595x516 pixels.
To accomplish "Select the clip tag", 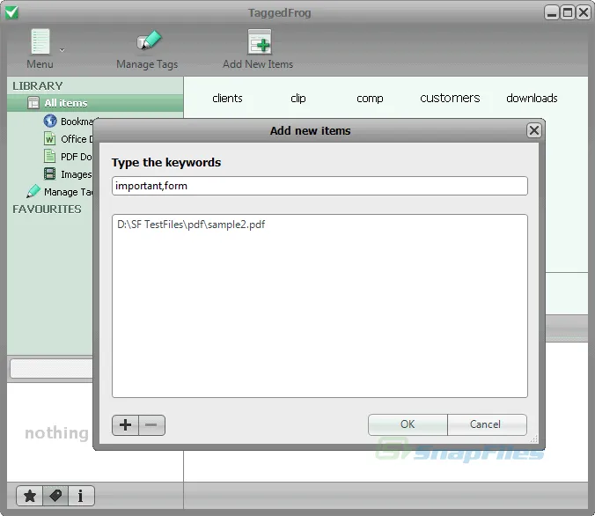I will 298,99.
